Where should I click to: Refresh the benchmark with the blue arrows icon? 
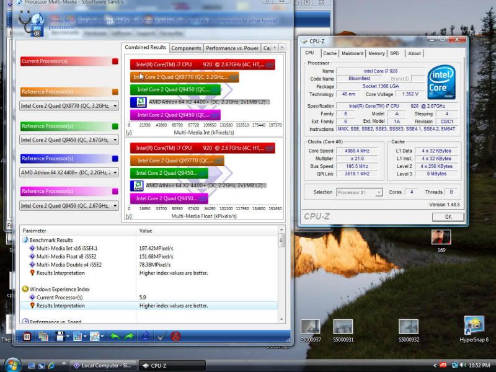pos(145,336)
